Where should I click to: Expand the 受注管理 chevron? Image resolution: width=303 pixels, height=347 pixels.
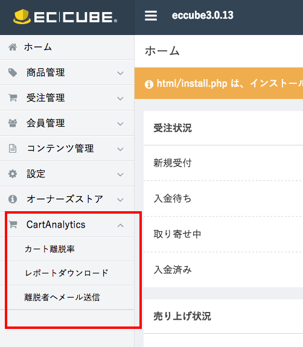(120, 98)
